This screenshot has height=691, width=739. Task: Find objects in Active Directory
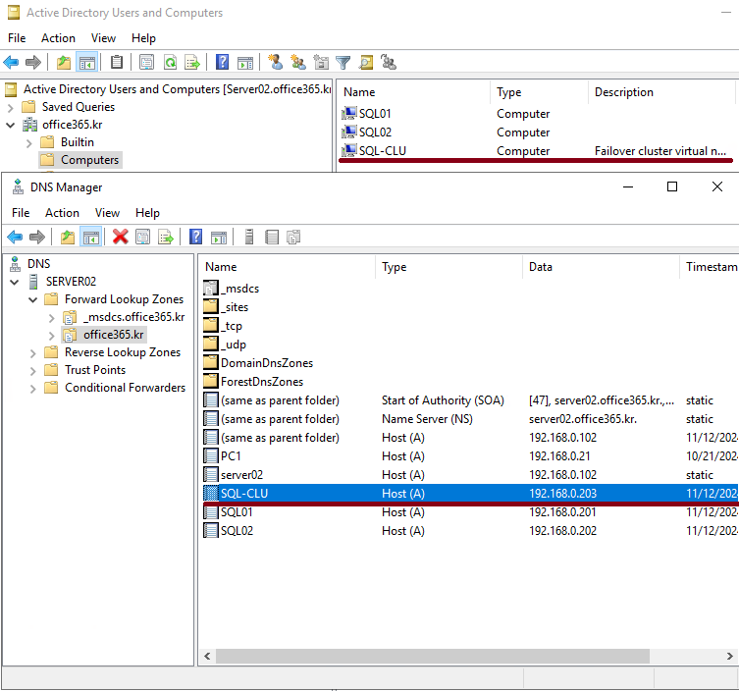coord(366,62)
